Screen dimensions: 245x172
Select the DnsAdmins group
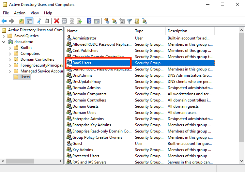pos(82,75)
